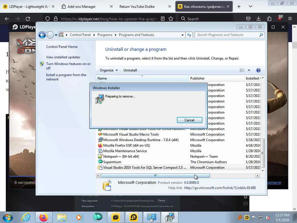297x223 pixels.
Task: Select Supermium program row
Action: point(179,162)
